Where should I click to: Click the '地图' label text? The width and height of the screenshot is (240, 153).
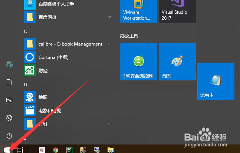click(x=43, y=97)
